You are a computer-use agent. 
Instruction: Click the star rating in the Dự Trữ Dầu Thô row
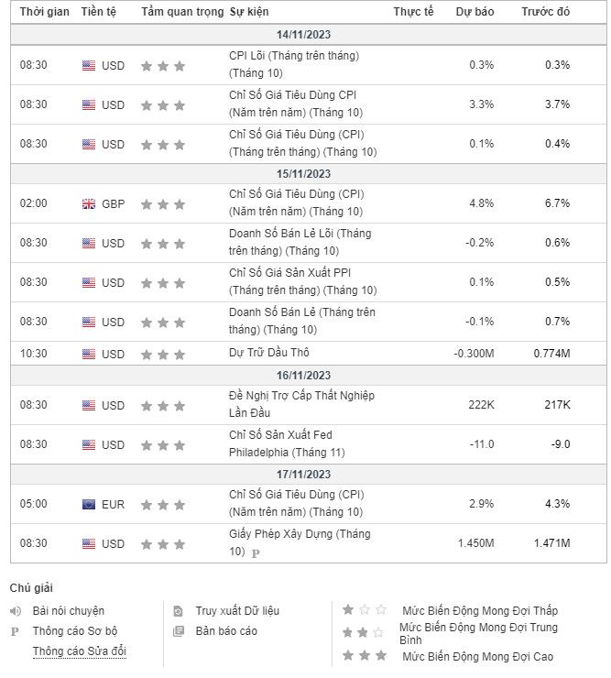point(163,355)
